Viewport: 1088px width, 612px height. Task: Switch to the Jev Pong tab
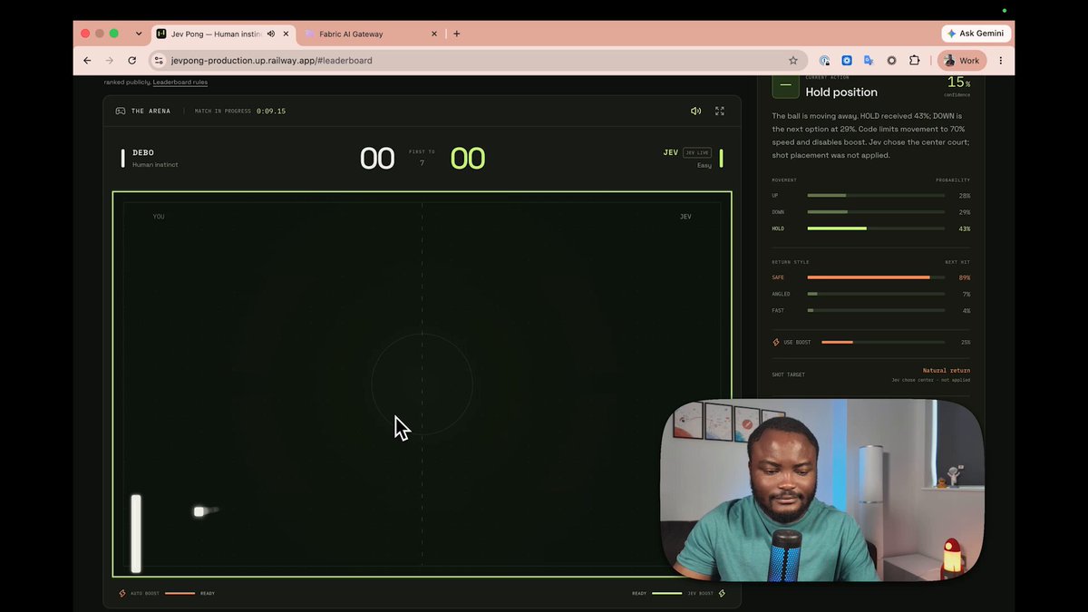pos(222,34)
